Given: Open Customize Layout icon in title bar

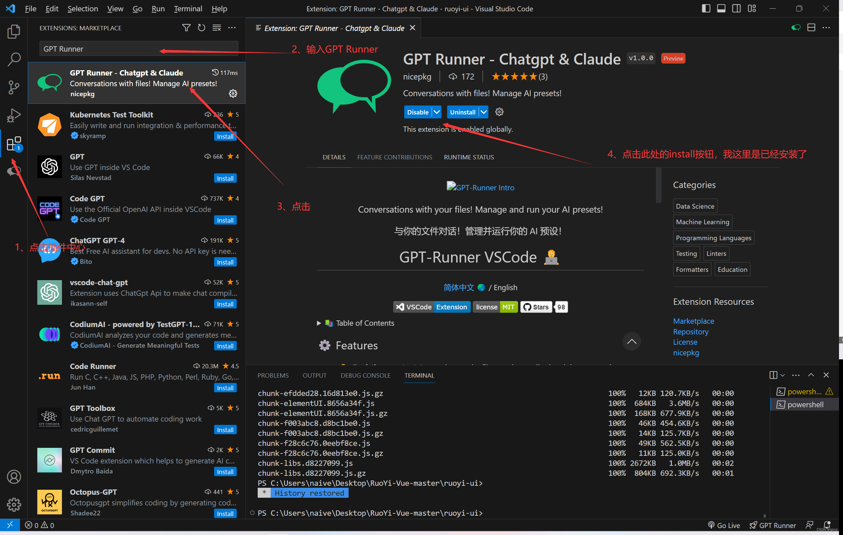Looking at the screenshot, I should [x=752, y=8].
